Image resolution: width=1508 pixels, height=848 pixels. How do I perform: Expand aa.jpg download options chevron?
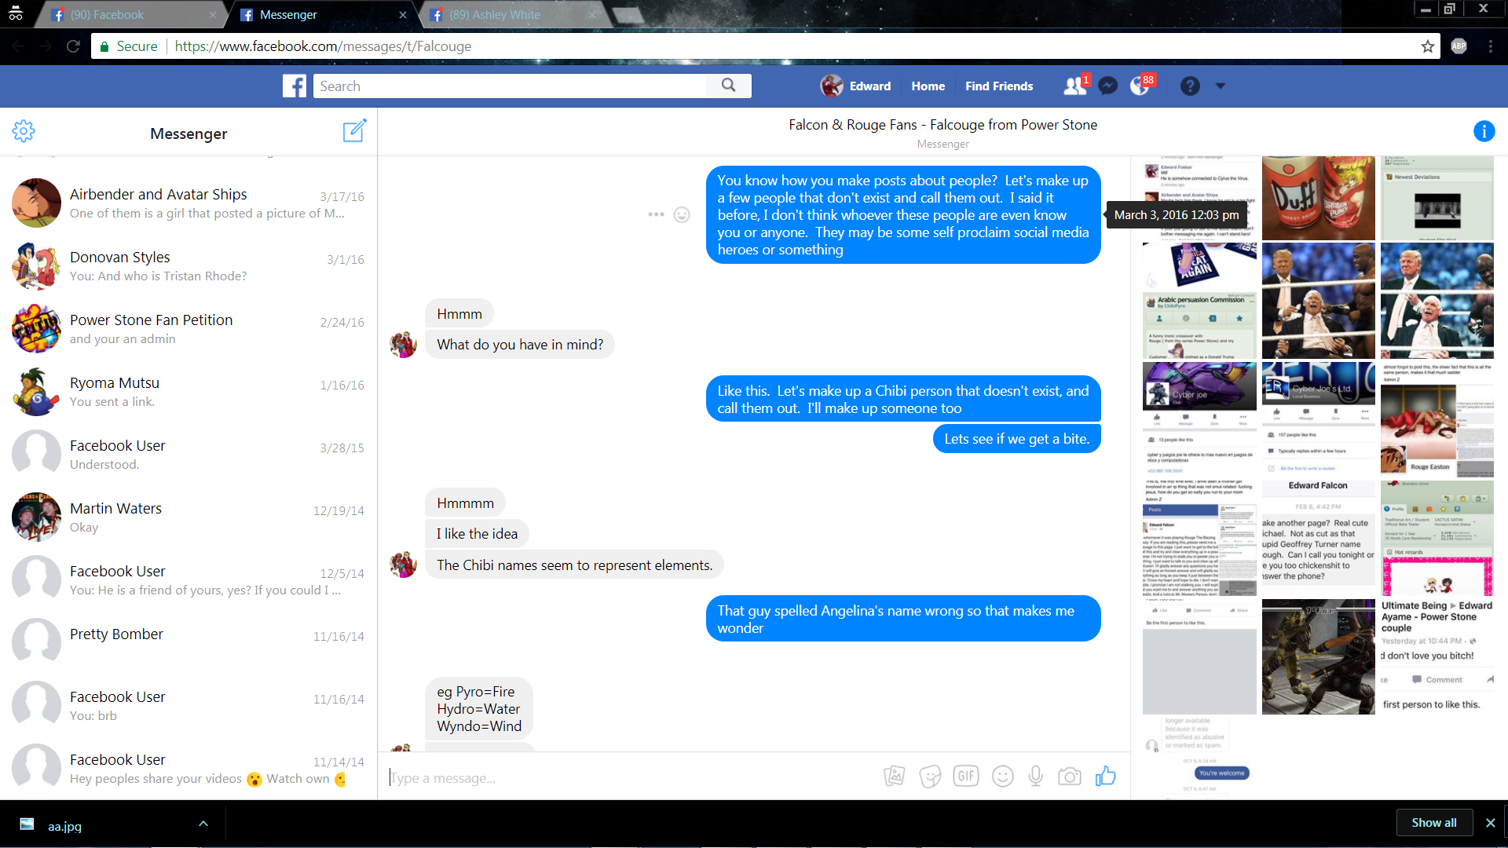[203, 824]
